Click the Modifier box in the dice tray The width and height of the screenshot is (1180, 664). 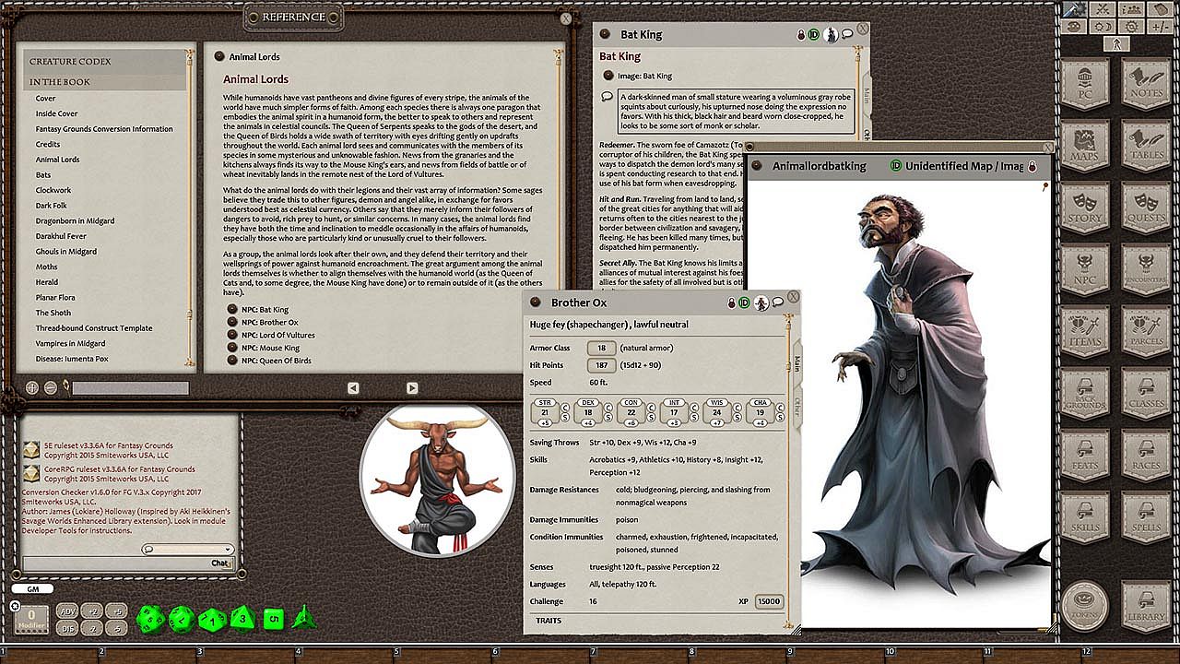[32, 619]
